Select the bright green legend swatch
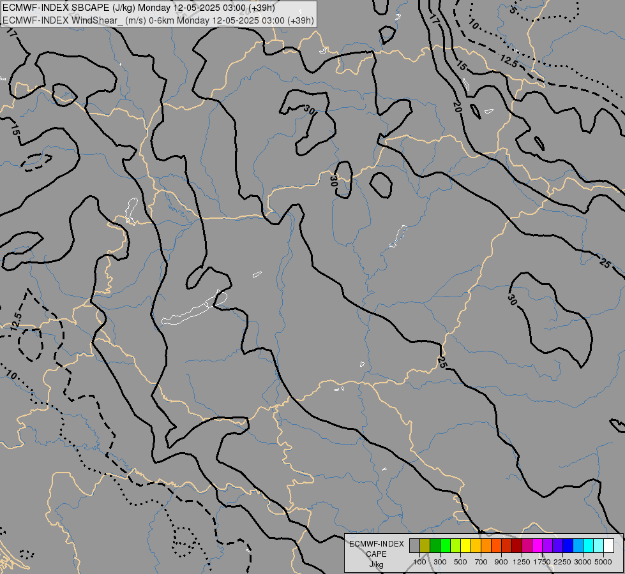This screenshot has height=574, width=625. click(445, 545)
